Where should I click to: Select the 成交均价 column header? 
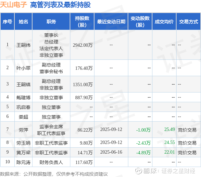(164, 21)
